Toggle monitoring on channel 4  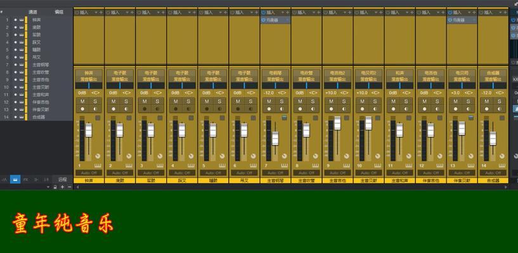tap(188, 109)
